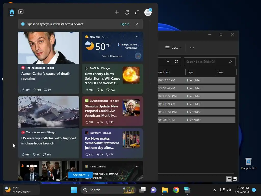Sort by Size column header
Screen dimensions: 261x196
[226, 72]
